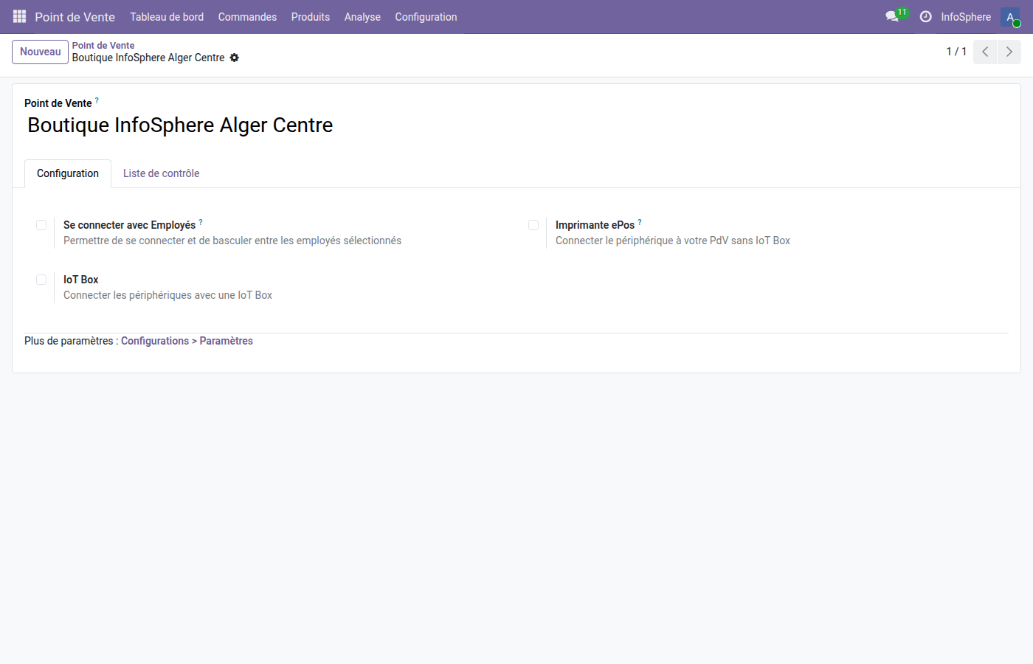The width and height of the screenshot is (1033, 664).
Task: Enable Se connecter avec Employés
Action: (x=41, y=225)
